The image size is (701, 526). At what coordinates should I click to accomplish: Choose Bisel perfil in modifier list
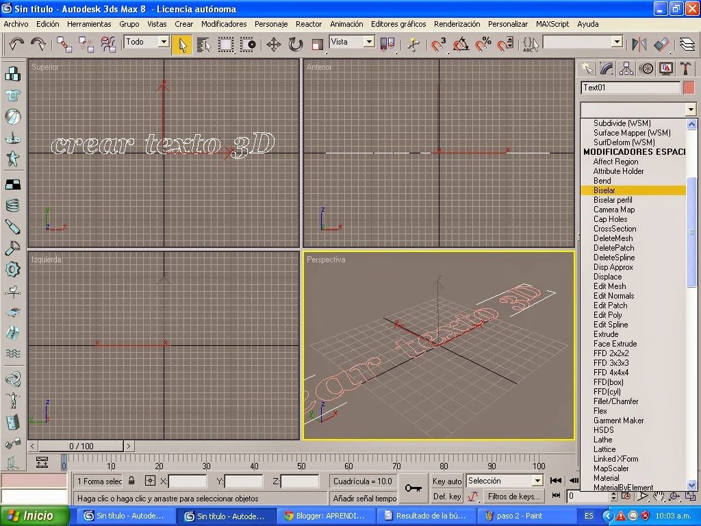[x=613, y=200]
